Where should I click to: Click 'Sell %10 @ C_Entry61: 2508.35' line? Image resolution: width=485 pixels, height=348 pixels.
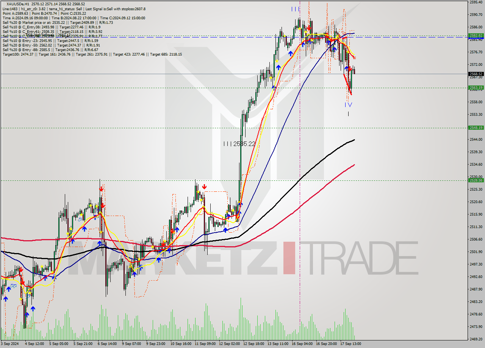click(52, 31)
